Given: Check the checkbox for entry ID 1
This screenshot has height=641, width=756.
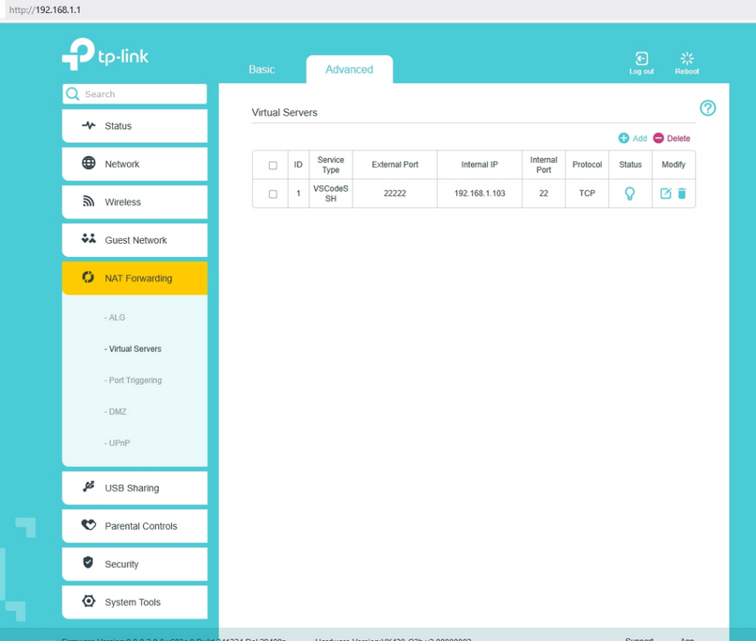Looking at the screenshot, I should (x=273, y=194).
